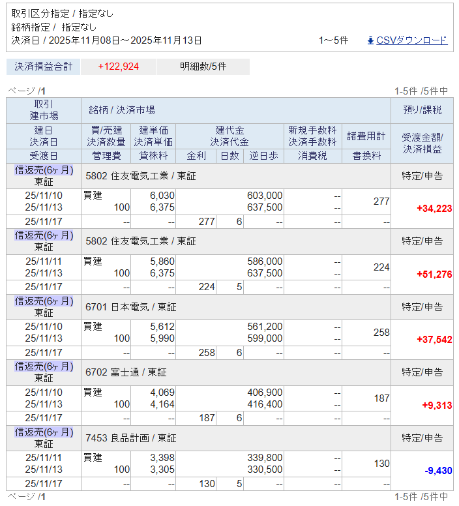Select the loss -9,430
Viewport: 459px width, 506px height.
pyautogui.click(x=438, y=471)
